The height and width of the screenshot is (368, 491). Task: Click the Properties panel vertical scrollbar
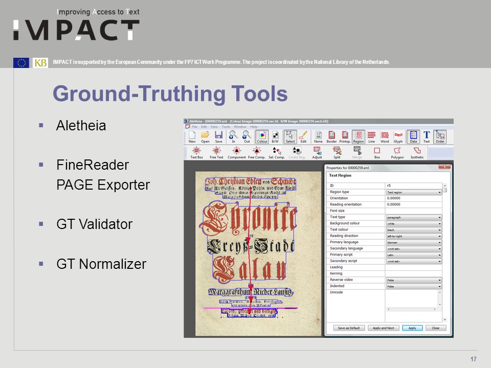pos(445,252)
